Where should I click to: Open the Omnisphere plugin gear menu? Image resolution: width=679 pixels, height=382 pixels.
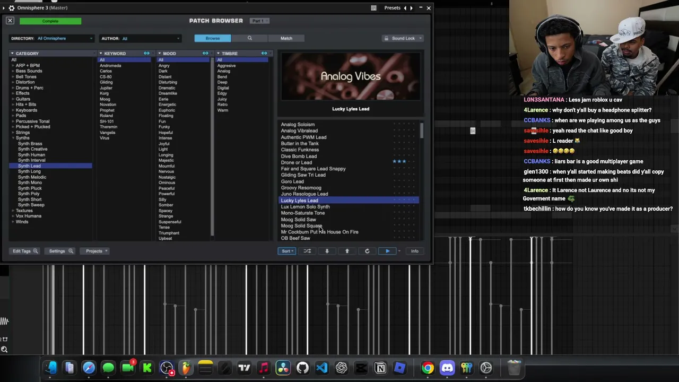(x=11, y=8)
